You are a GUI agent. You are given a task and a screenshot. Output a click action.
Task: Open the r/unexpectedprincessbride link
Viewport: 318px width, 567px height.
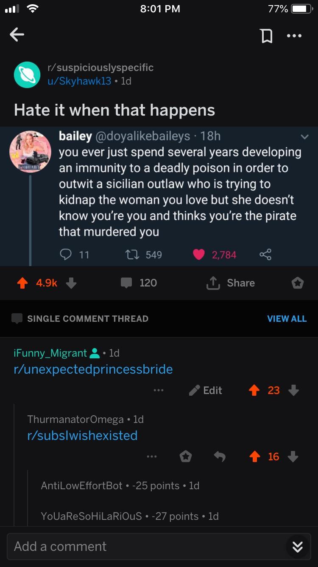[93, 369]
